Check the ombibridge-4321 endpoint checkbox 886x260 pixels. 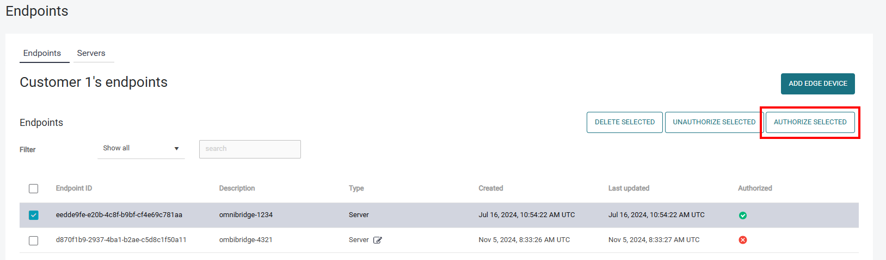[x=34, y=240]
